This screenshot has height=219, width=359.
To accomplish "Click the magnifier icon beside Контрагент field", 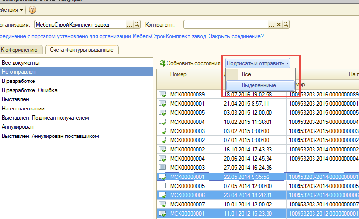I will pyautogui.click(x=286, y=25).
